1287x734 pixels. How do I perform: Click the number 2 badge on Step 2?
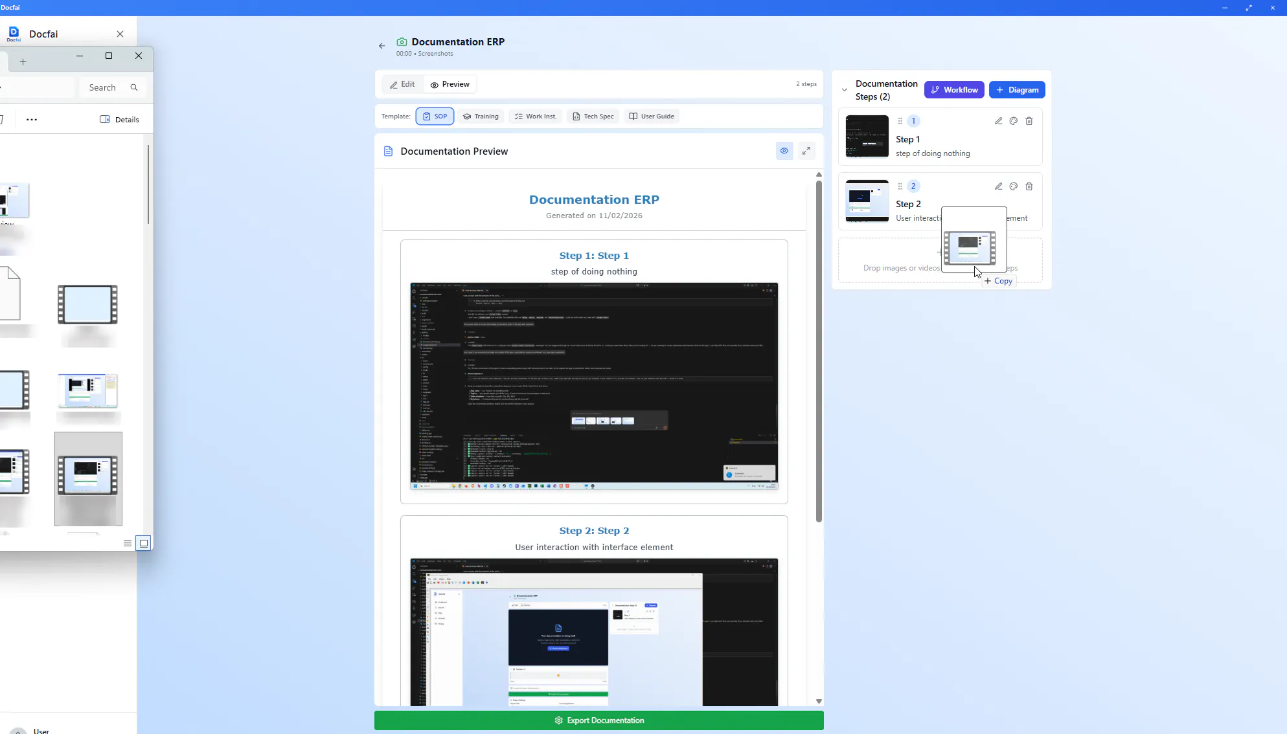(x=913, y=186)
